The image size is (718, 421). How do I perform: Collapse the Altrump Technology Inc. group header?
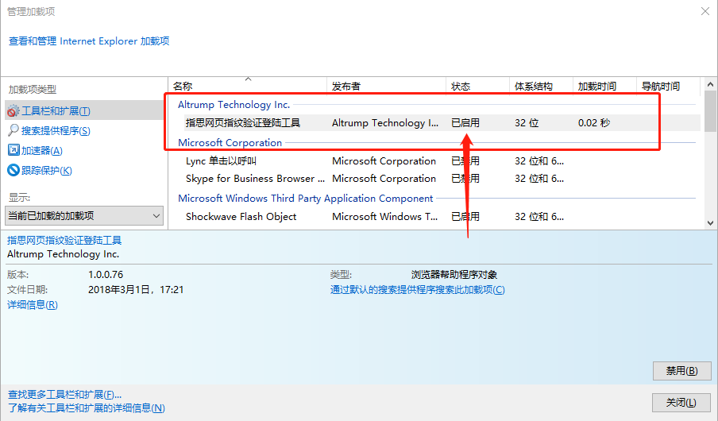(x=234, y=104)
